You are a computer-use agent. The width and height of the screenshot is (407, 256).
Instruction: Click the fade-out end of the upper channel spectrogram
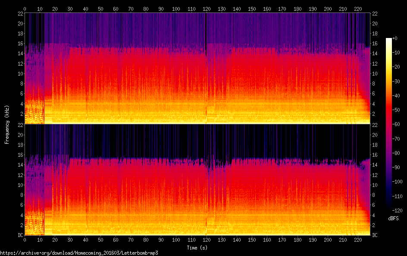pyautogui.click(x=366, y=86)
